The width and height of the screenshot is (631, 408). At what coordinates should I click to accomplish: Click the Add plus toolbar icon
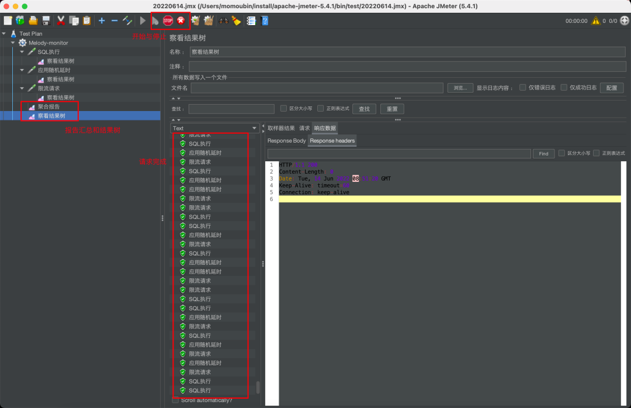click(102, 20)
